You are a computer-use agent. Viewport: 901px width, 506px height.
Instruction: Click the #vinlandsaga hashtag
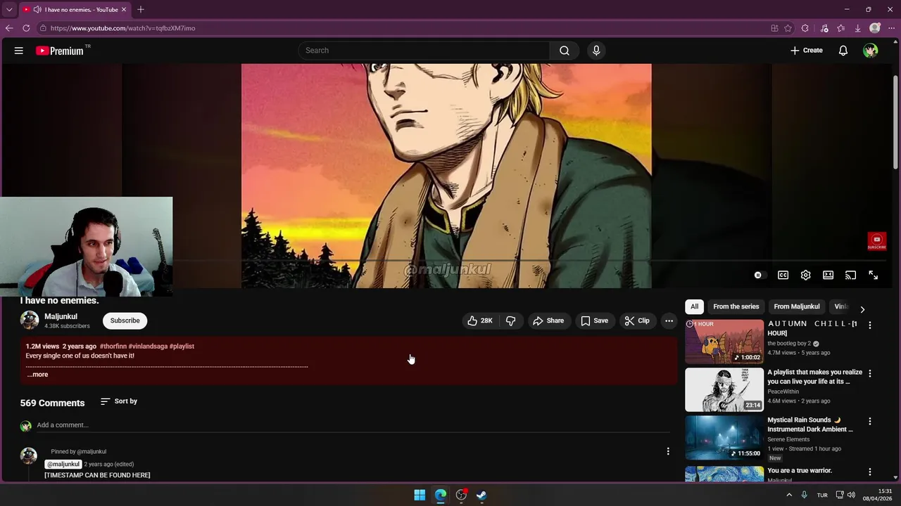point(148,346)
